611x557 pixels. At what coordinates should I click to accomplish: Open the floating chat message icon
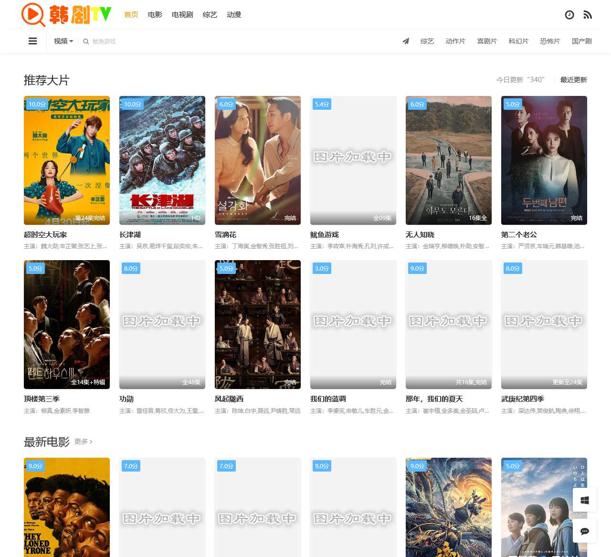coord(585,531)
